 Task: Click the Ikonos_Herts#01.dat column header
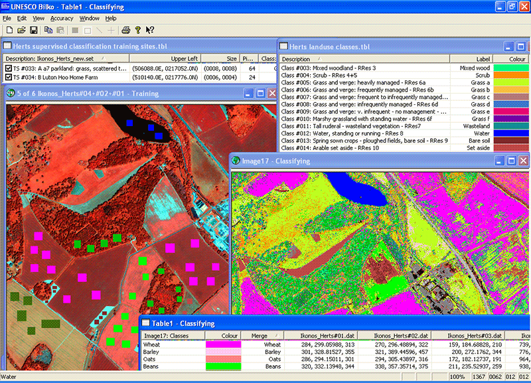[321, 336]
